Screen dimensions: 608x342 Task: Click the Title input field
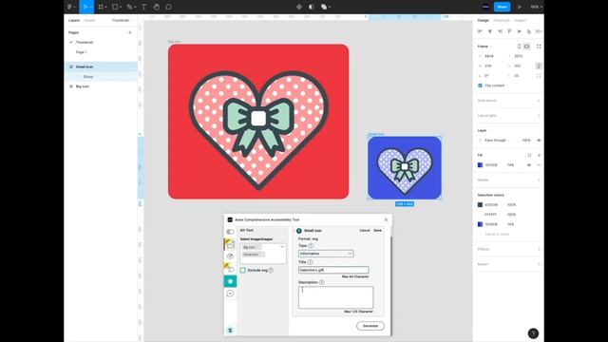point(333,270)
